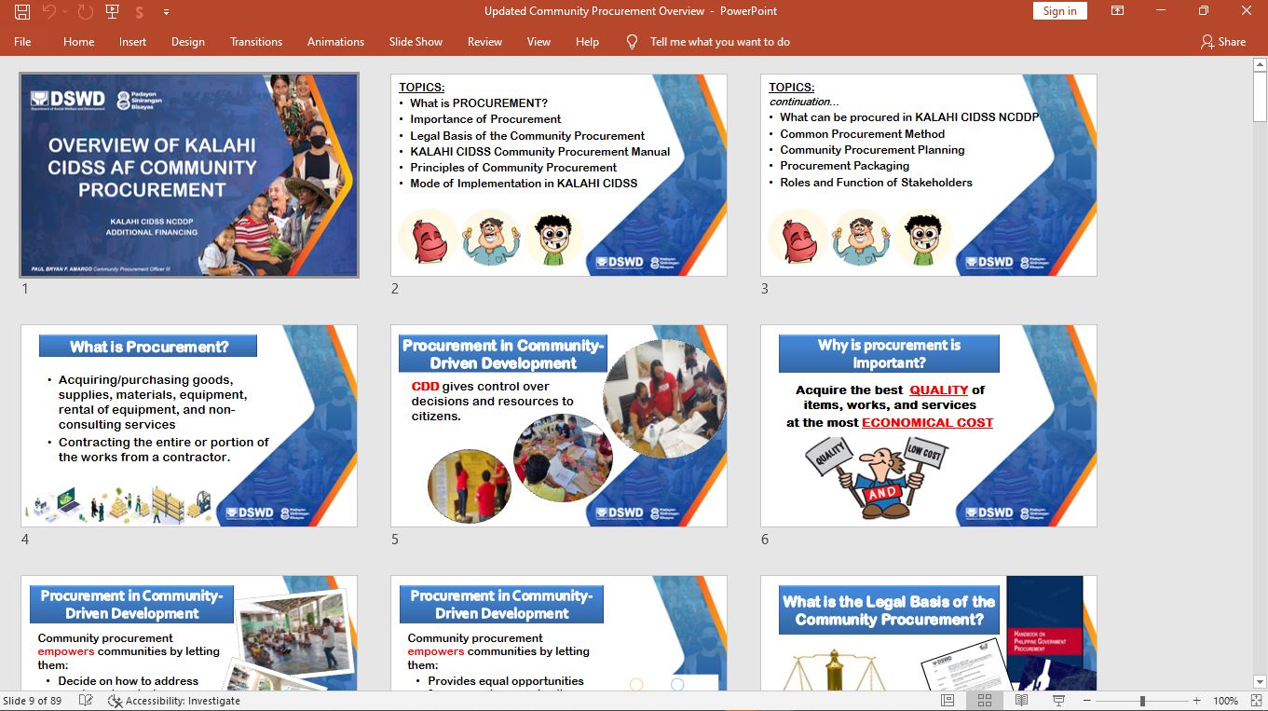
Task: Switch to the Slide Show tab
Action: point(416,42)
